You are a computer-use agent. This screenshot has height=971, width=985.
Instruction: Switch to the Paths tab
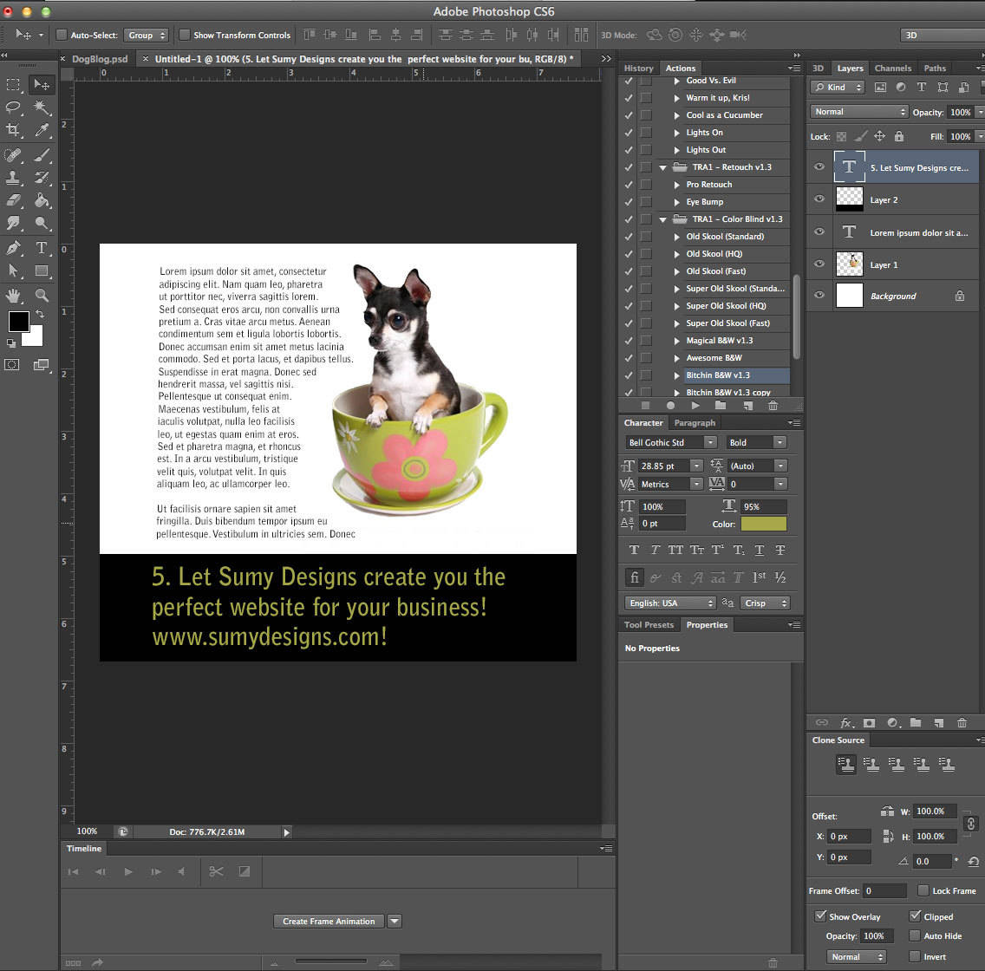(x=935, y=68)
